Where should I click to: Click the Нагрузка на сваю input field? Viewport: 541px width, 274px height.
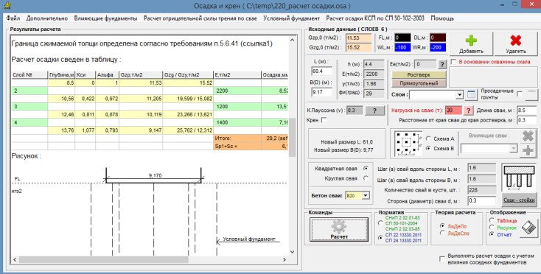(x=453, y=110)
